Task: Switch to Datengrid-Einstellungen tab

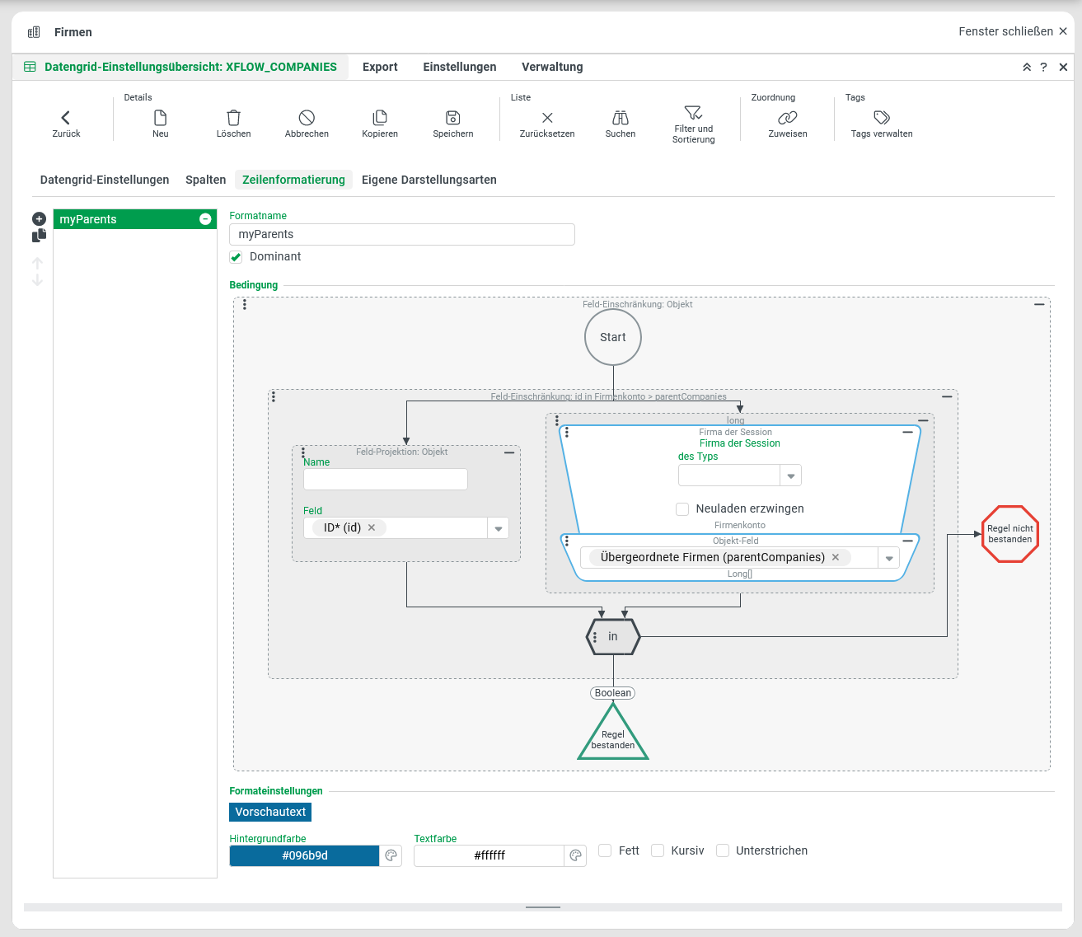Action: point(105,180)
